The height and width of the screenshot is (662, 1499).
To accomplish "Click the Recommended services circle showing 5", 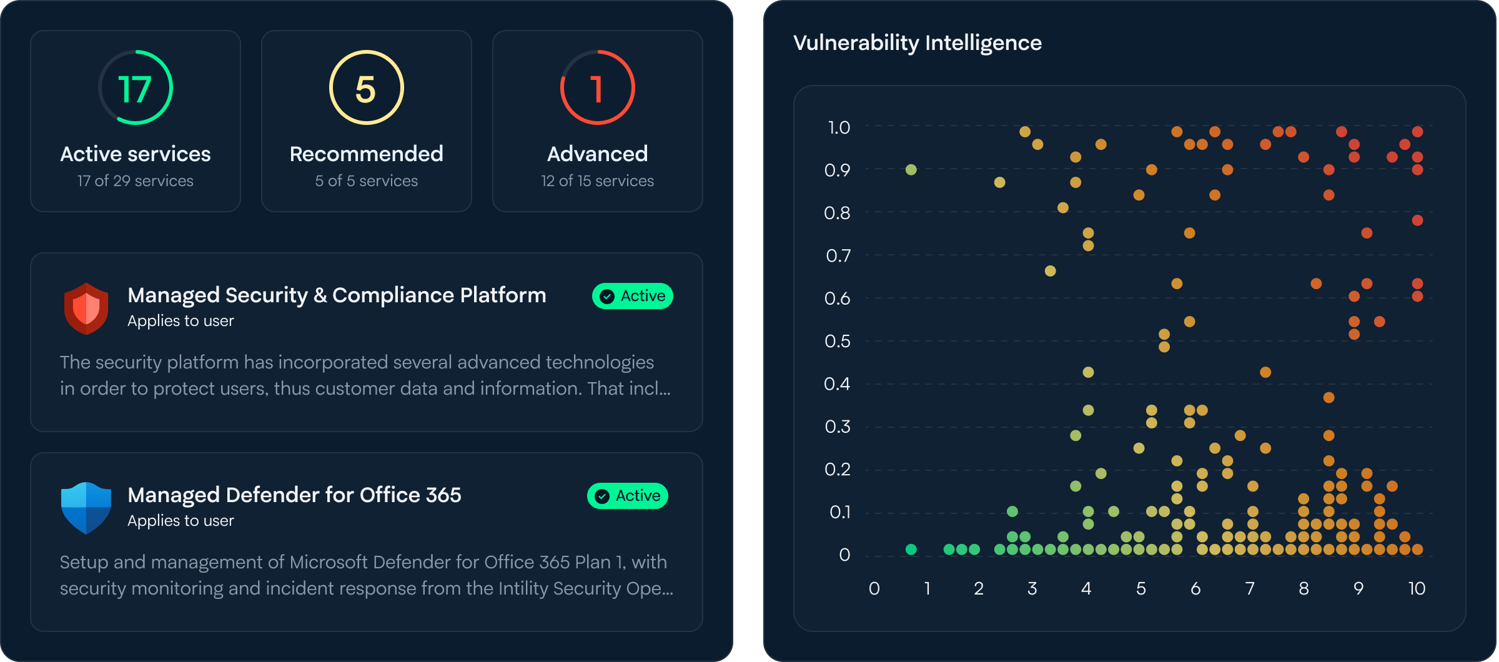I will click(366, 87).
